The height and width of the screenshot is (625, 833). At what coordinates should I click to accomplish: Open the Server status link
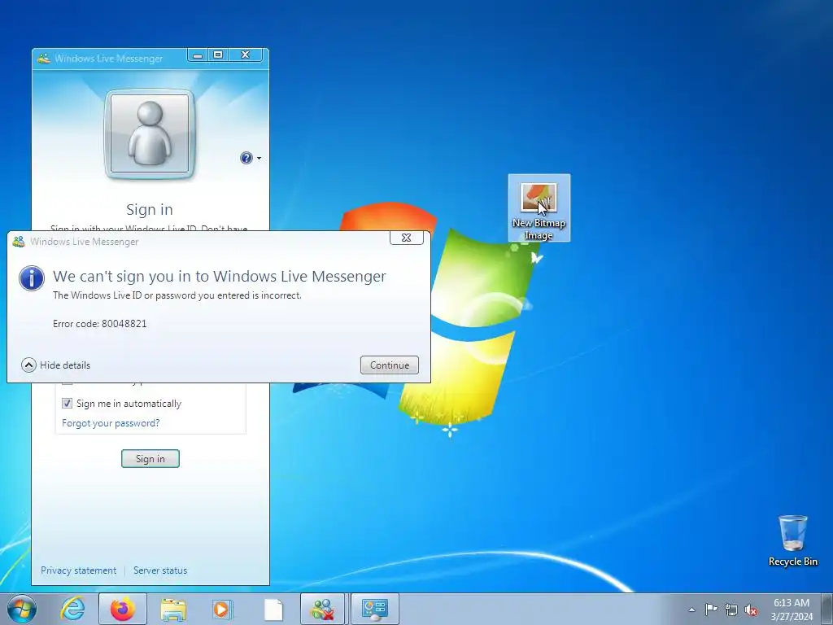(x=160, y=570)
